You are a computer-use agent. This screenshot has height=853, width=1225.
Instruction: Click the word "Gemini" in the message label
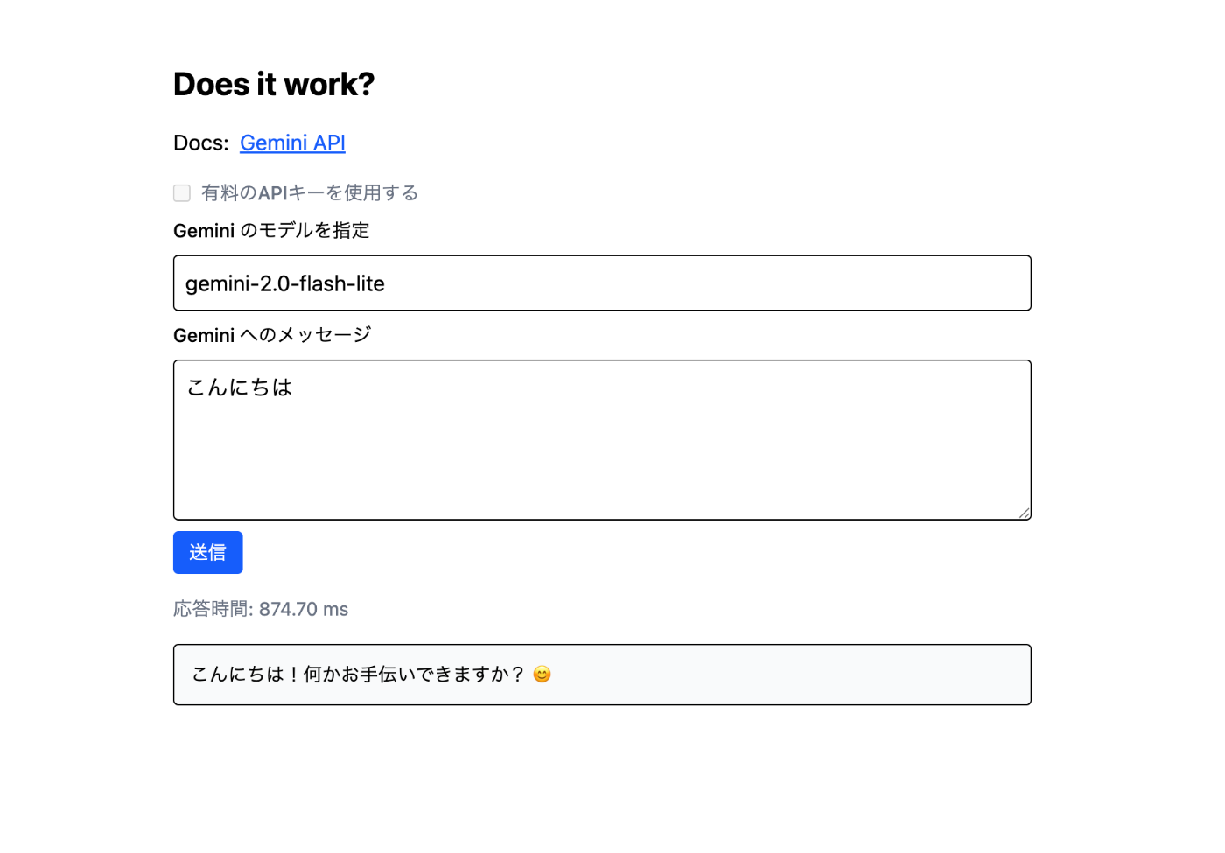(x=204, y=336)
